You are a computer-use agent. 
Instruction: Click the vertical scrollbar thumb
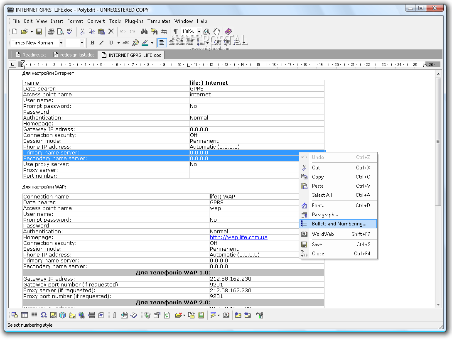pyautogui.click(x=438, y=142)
